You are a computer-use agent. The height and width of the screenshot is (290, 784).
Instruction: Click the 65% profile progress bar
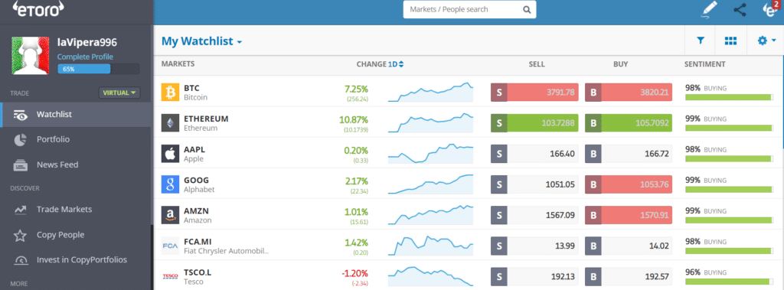point(99,69)
